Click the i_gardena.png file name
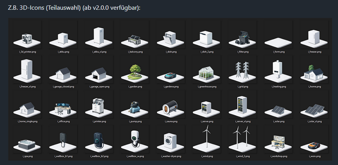 (x=171, y=87)
